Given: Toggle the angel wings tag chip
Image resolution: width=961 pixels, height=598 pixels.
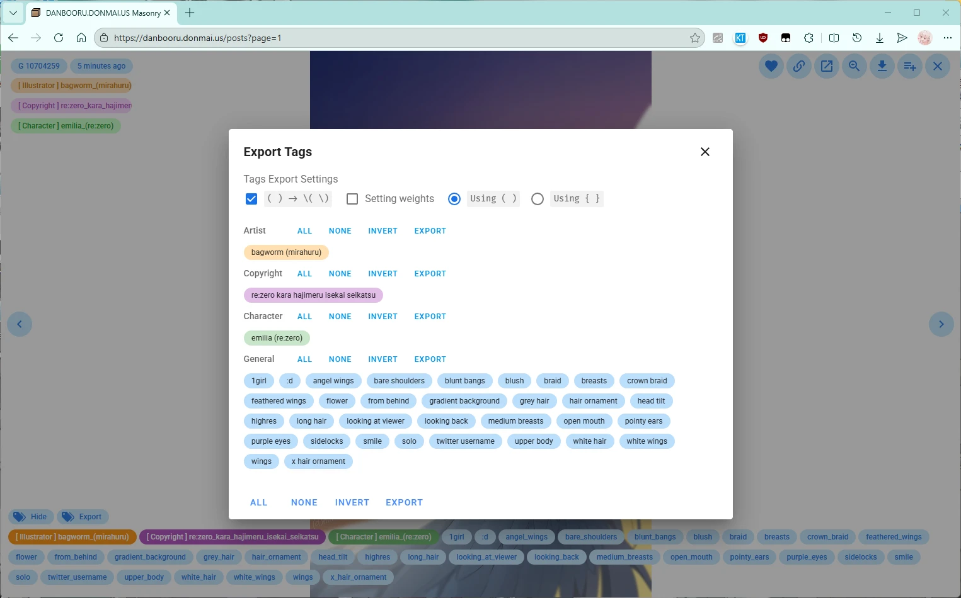Looking at the screenshot, I should pos(333,381).
